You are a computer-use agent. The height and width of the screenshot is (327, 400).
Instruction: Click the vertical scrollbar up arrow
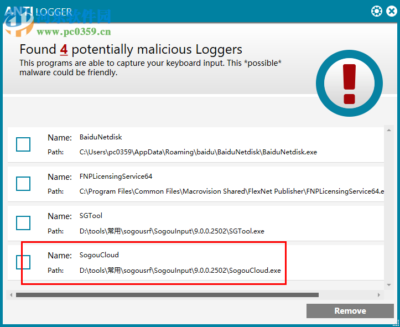[389, 131]
